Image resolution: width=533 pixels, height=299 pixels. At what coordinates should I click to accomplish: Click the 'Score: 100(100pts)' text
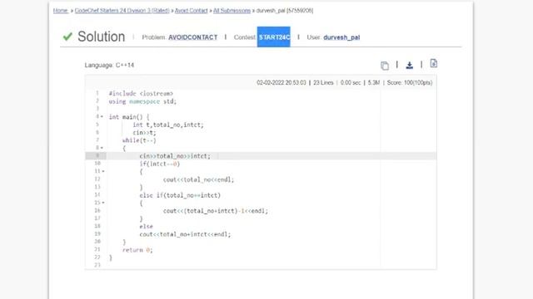click(x=410, y=83)
